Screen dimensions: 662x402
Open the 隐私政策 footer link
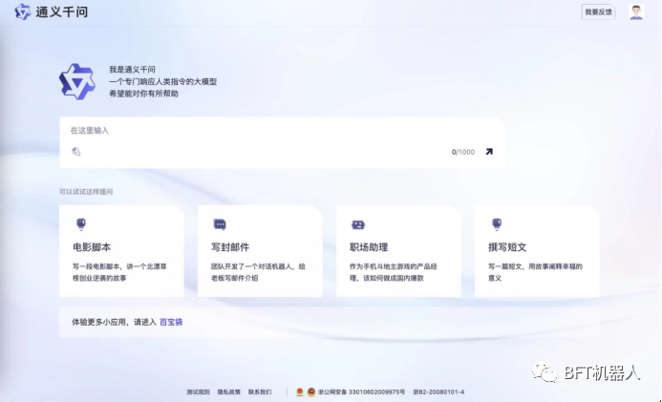(229, 391)
